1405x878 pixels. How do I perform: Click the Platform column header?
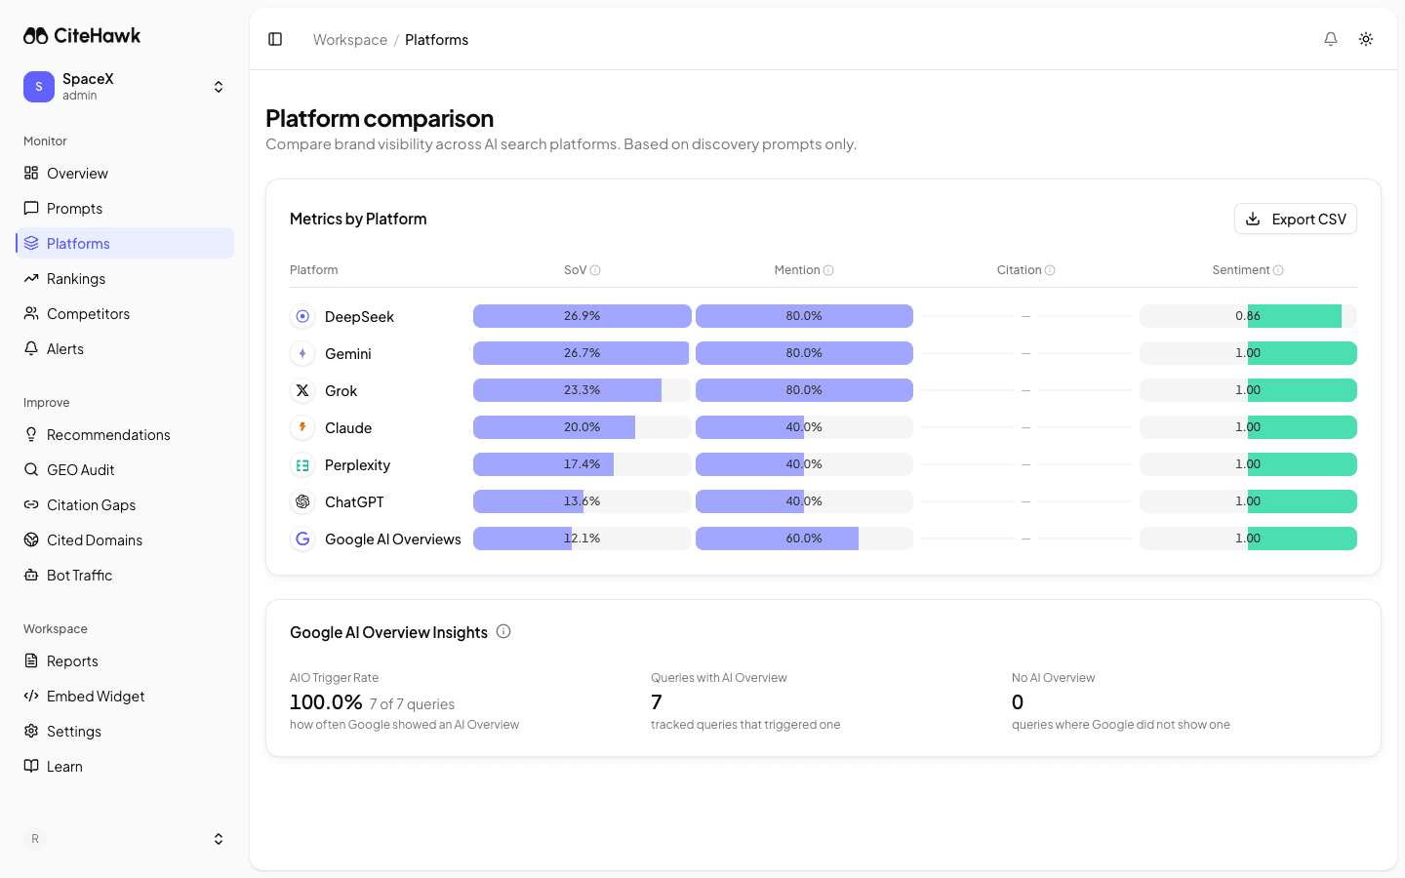coord(313,270)
